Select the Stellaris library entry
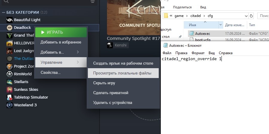This screenshot has width=269, height=134. (x=21, y=82)
